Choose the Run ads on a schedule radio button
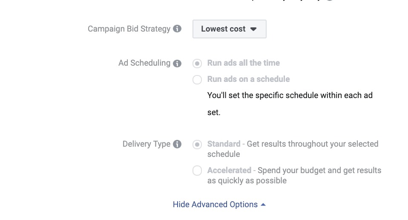408x220 pixels. click(x=197, y=79)
